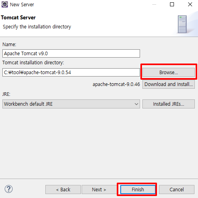The width and height of the screenshot is (198, 198).
Task: Click the Eclipse icon in the title bar
Action: 5,4
